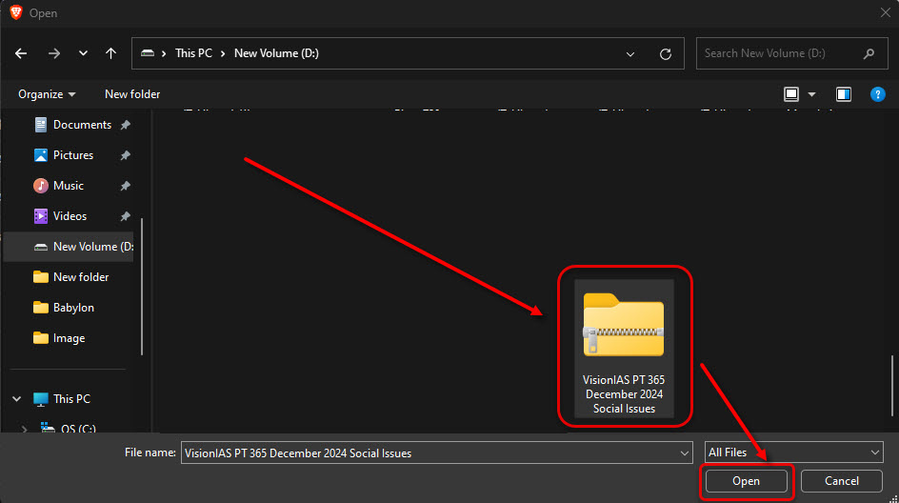Unpin Videos using its pin icon
899x503 pixels.
125,215
